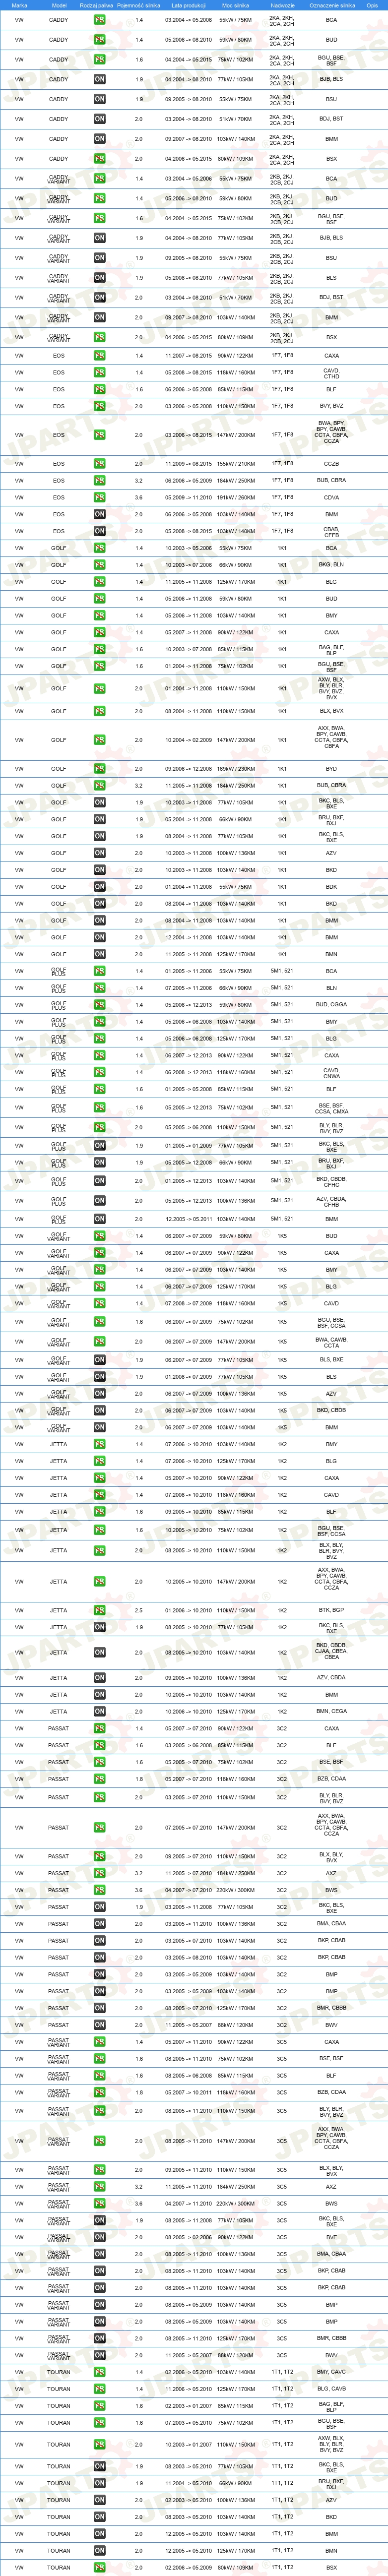Click the petrol icon in CADDY 2K BSX row

pos(99,159)
